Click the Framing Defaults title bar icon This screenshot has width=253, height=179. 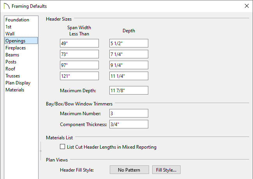(x=7, y=6)
